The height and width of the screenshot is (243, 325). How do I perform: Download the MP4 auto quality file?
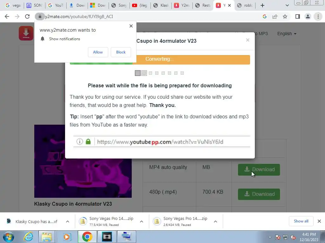pyautogui.click(x=259, y=170)
